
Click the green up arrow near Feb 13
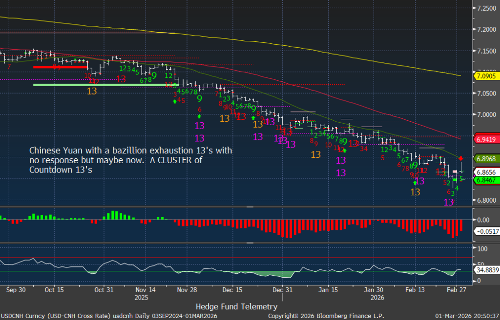415,182
